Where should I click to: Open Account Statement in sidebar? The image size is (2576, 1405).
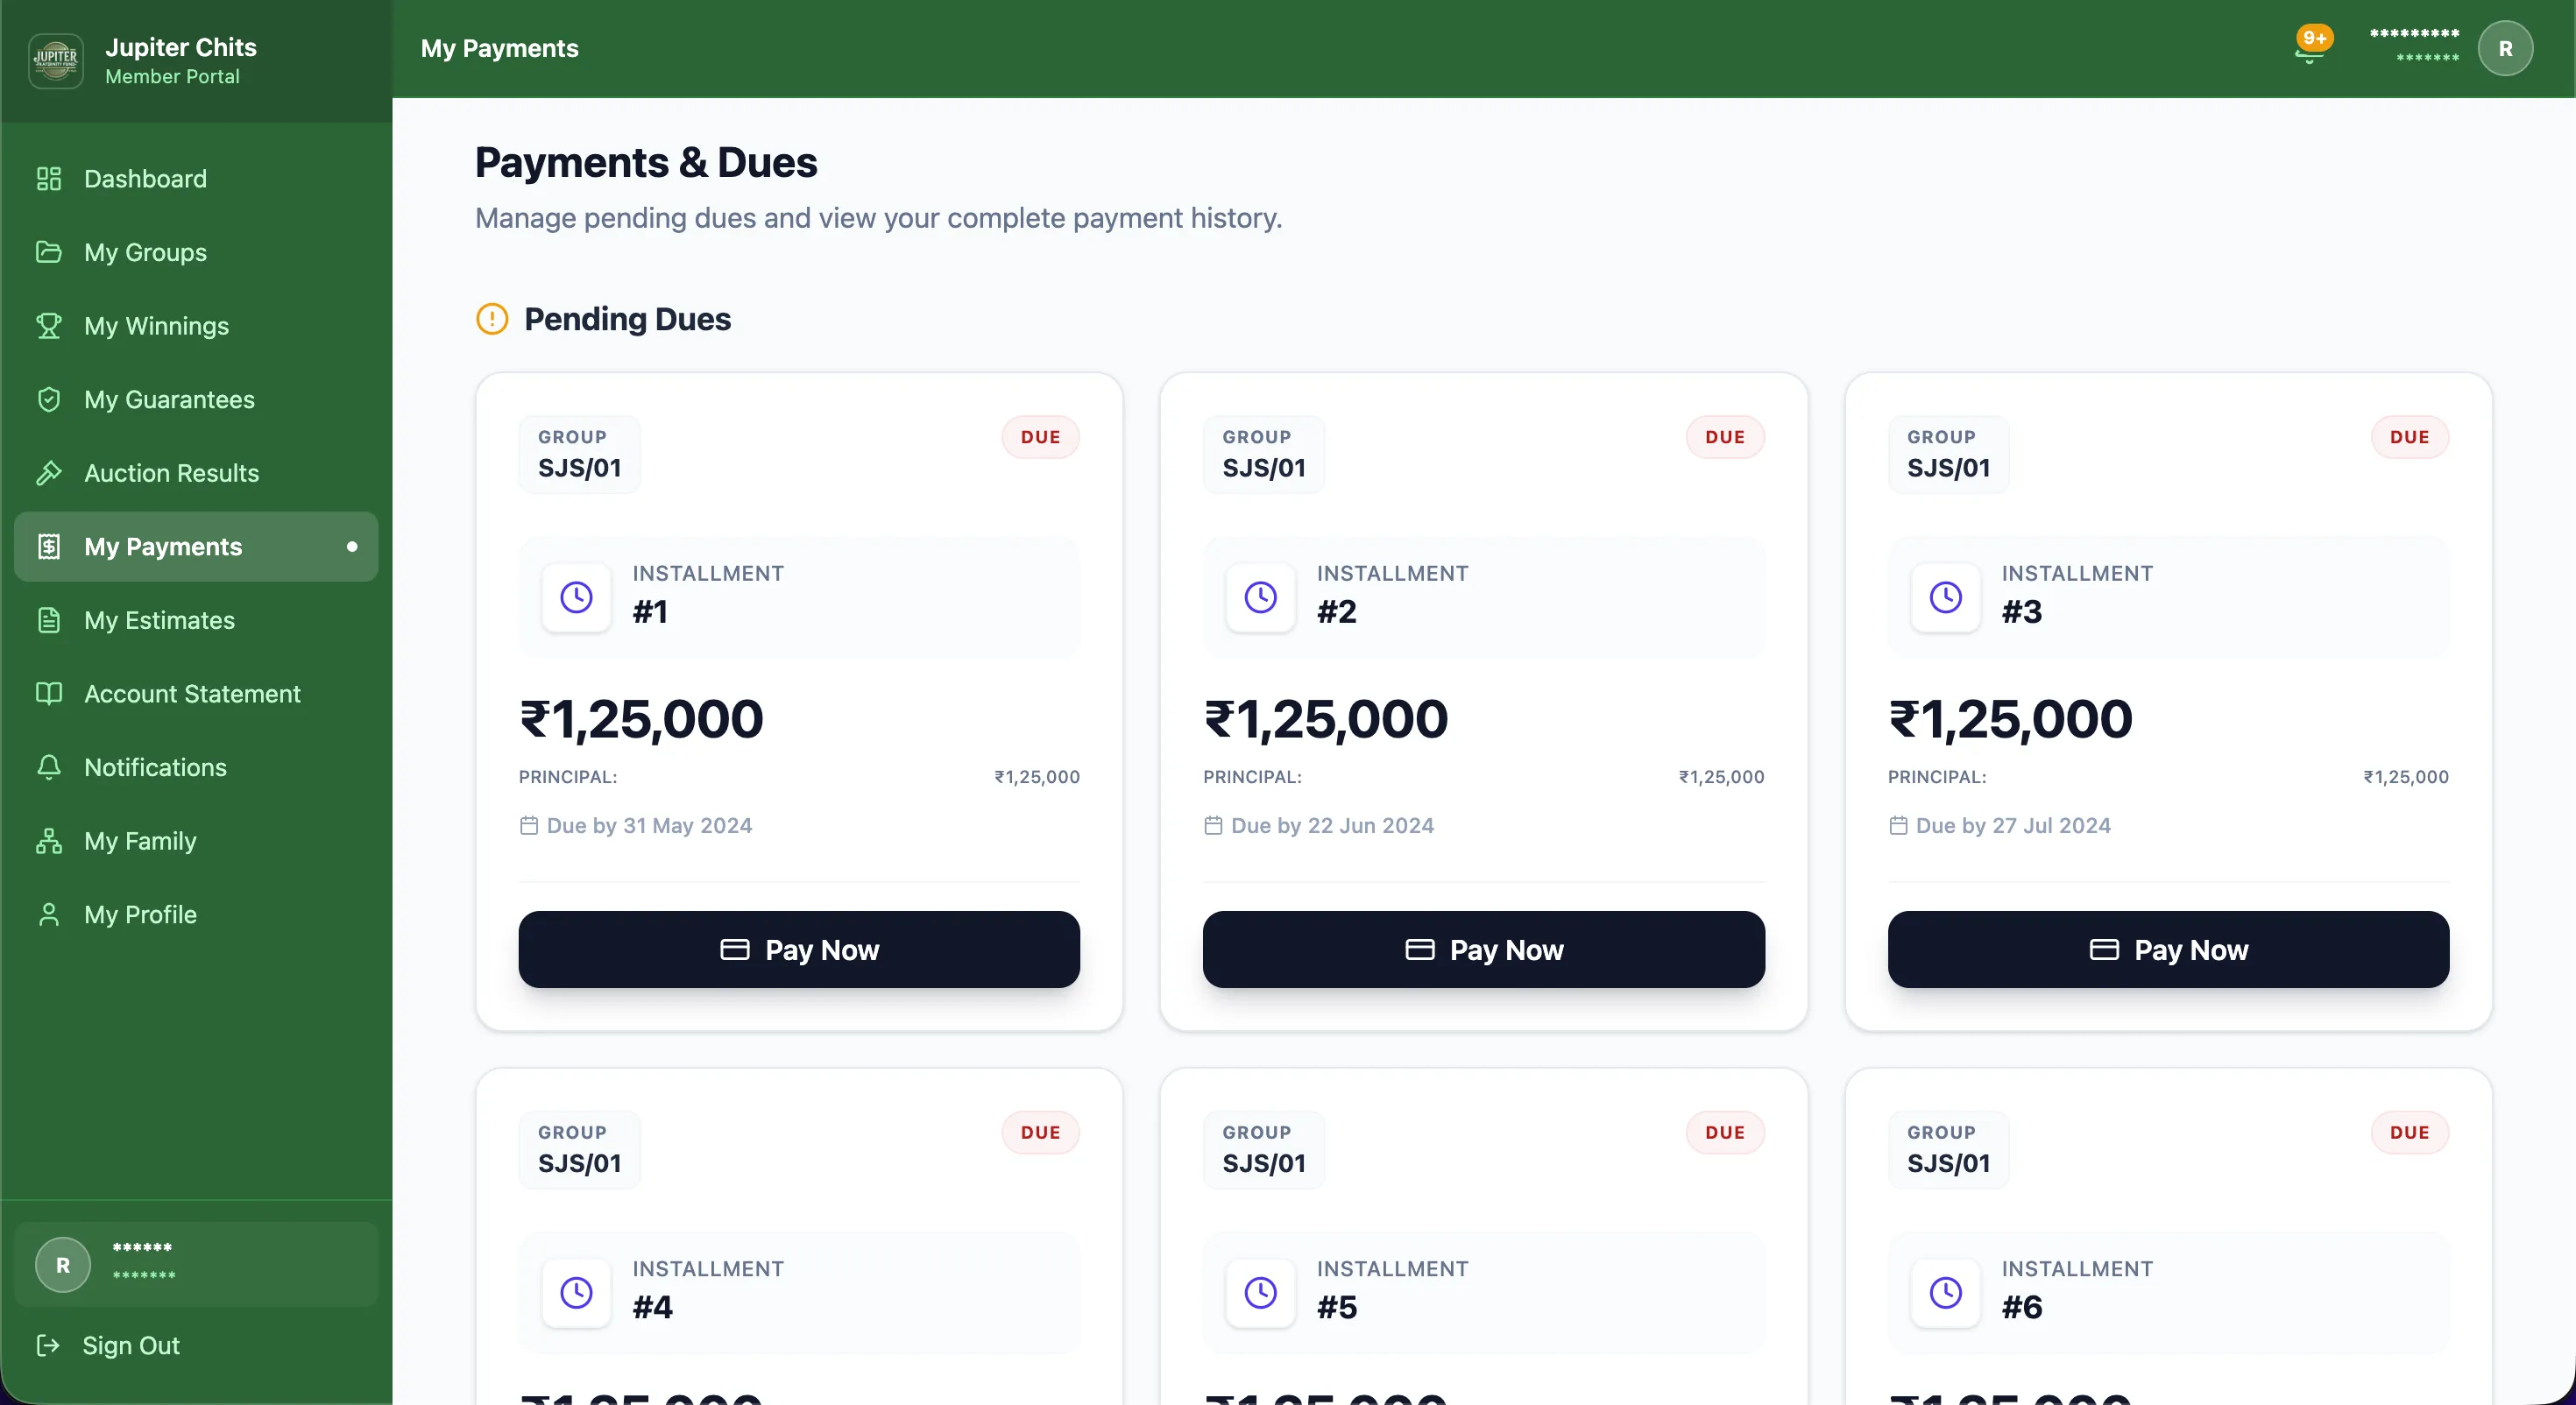click(x=192, y=694)
